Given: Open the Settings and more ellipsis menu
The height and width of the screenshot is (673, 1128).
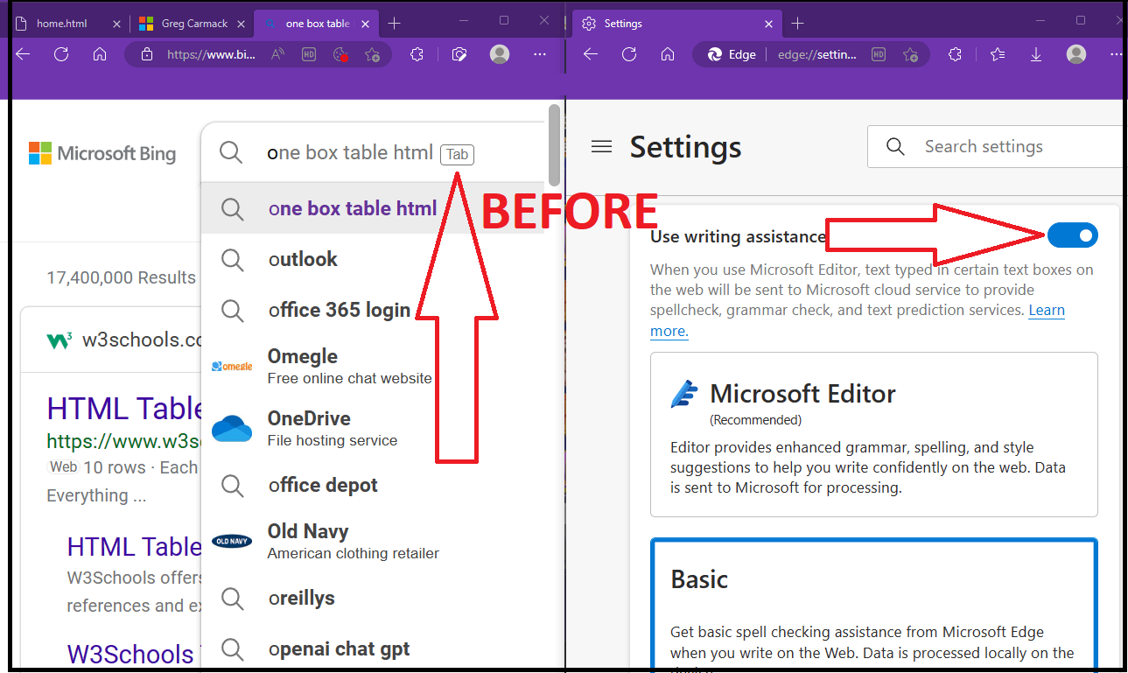Looking at the screenshot, I should pos(540,54).
